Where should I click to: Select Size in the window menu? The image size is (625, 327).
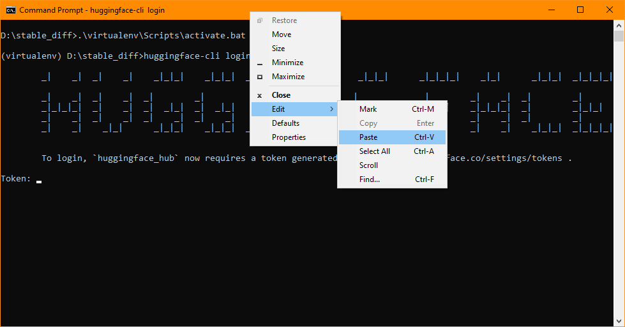[295, 49]
